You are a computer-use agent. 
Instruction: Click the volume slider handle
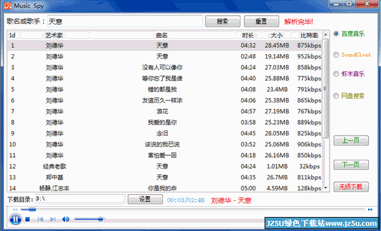[x=100, y=220]
